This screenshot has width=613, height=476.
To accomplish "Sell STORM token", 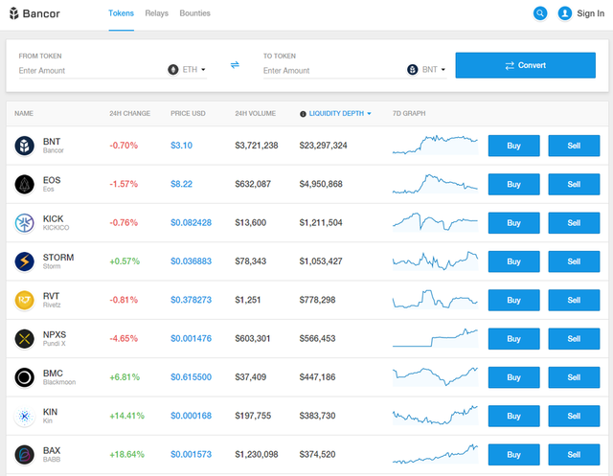I will click(x=574, y=261).
